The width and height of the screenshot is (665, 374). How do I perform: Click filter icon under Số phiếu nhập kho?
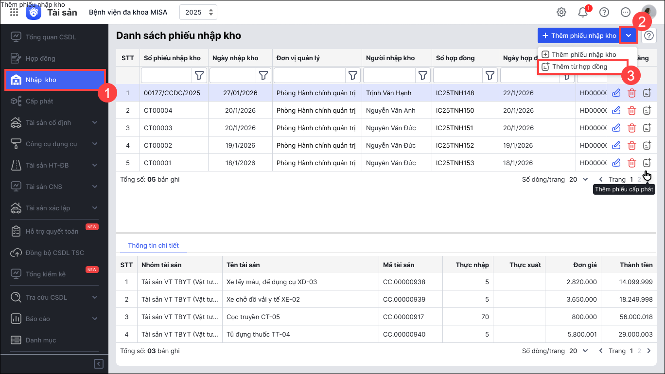click(x=200, y=75)
